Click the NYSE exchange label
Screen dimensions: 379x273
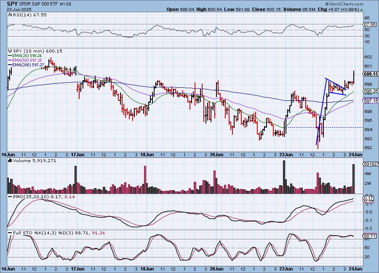pyautogui.click(x=66, y=4)
